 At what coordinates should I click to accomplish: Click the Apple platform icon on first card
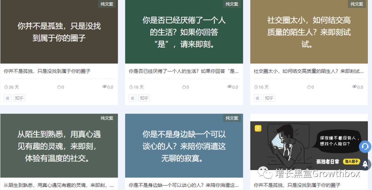(x=8, y=98)
